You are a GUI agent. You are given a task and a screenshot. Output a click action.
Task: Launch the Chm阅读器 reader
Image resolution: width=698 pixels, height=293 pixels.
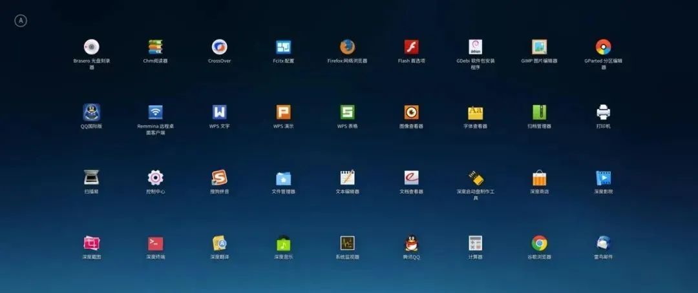click(155, 47)
